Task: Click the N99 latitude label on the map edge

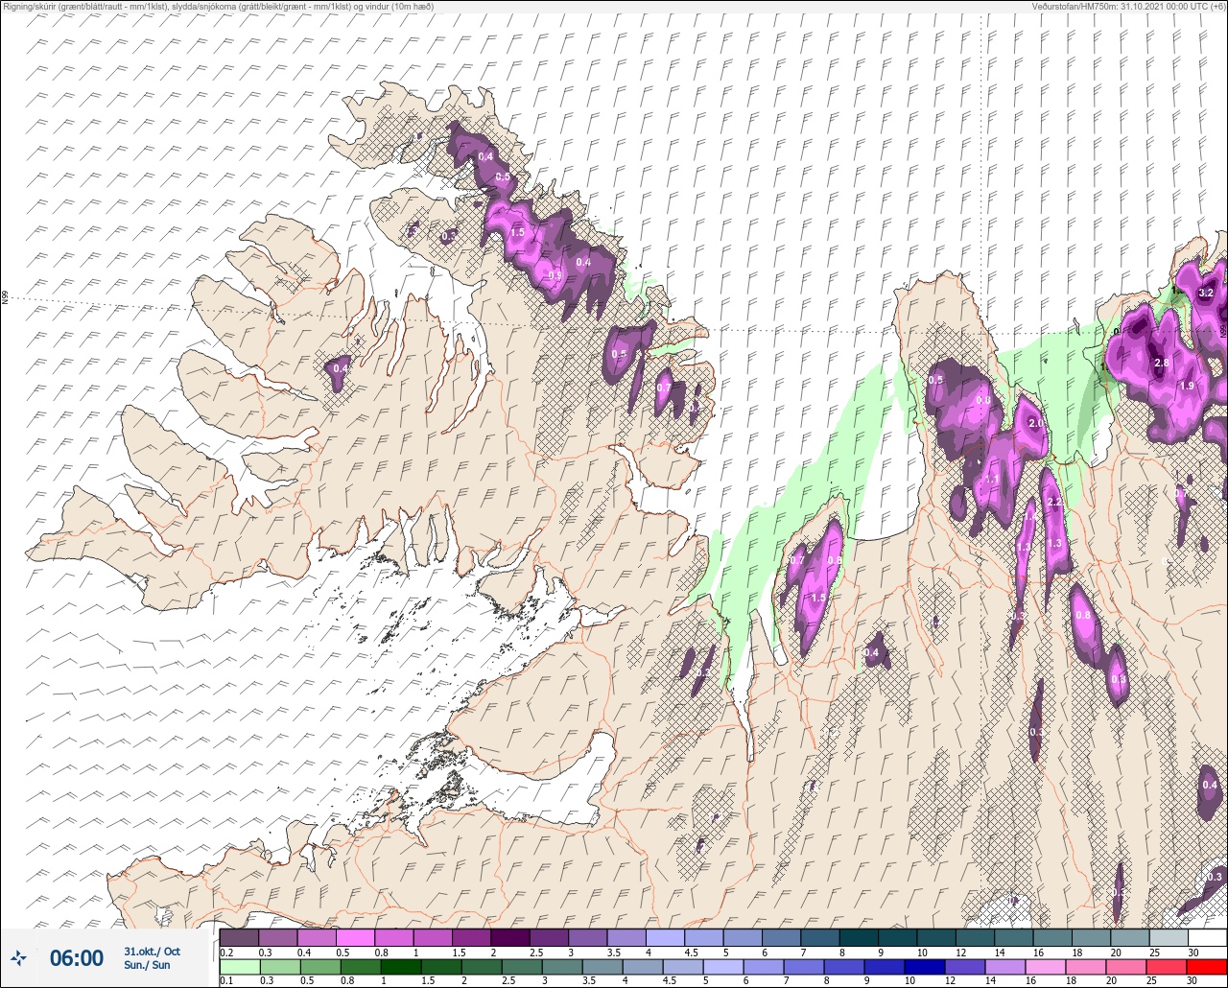Action: click(x=5, y=298)
